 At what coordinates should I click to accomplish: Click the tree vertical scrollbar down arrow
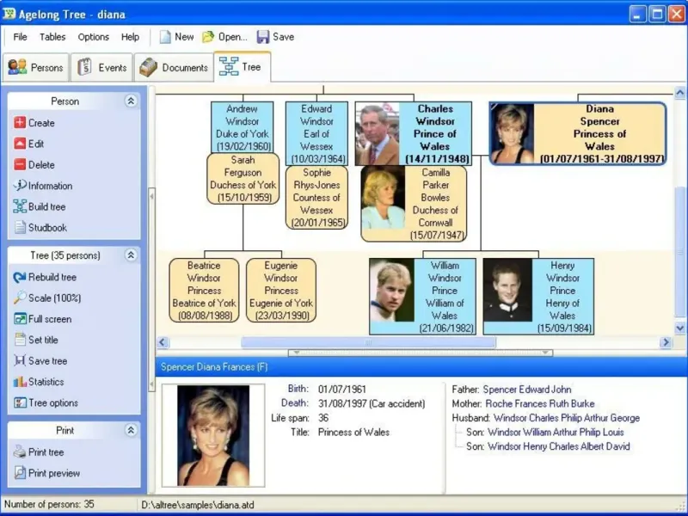click(679, 328)
